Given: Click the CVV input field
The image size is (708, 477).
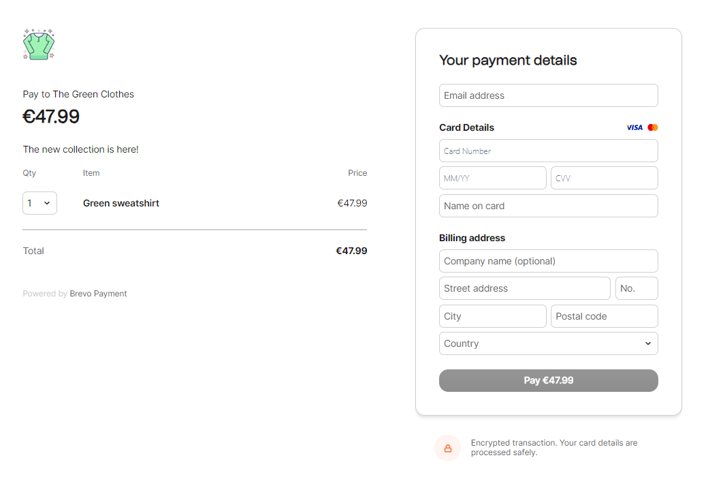Looking at the screenshot, I should [x=604, y=178].
